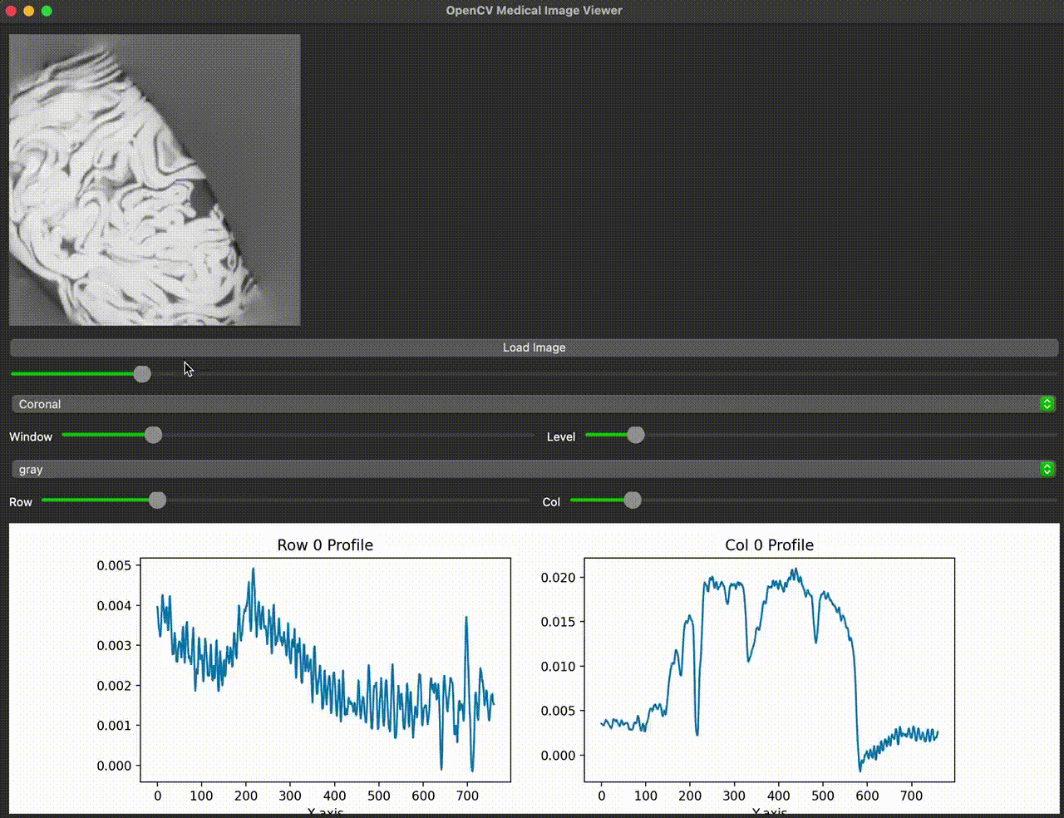1064x818 pixels.
Task: Click the Row slider handle
Action: [x=157, y=500]
